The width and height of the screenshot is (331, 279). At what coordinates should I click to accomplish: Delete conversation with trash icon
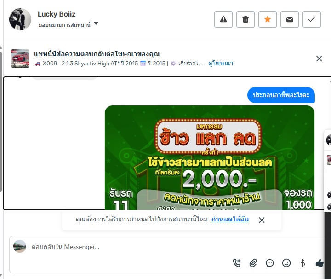(245, 19)
